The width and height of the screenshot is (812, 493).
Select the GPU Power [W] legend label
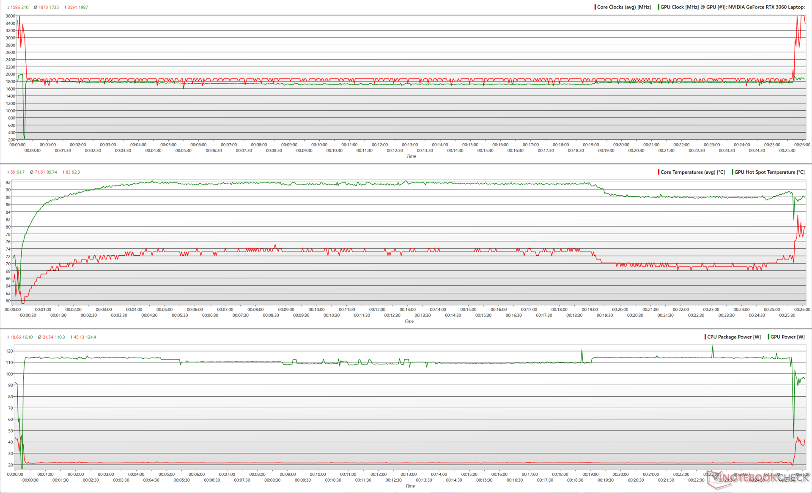pos(787,337)
